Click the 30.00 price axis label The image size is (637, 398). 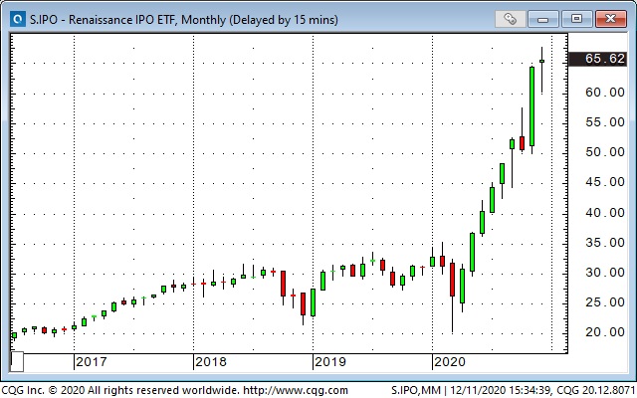pos(605,273)
